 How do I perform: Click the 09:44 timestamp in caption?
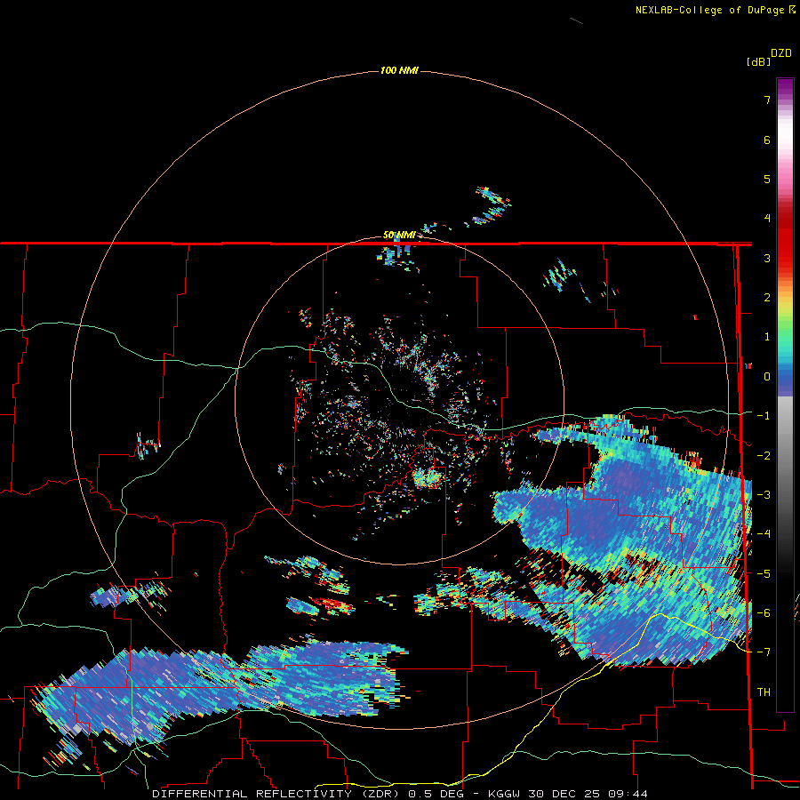[x=628, y=794]
